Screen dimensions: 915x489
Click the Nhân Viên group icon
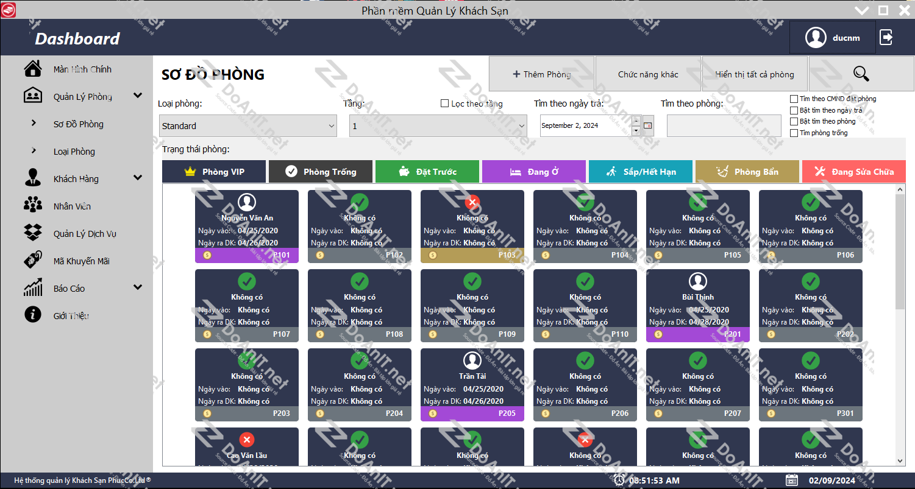(33, 205)
